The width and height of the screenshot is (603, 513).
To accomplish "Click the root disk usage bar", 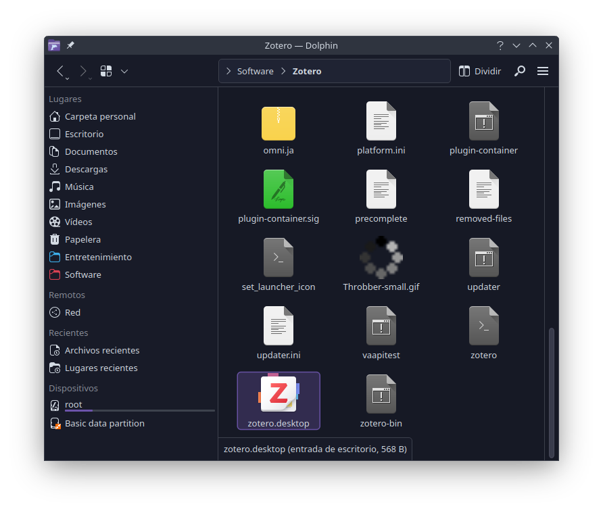I will tap(140, 411).
